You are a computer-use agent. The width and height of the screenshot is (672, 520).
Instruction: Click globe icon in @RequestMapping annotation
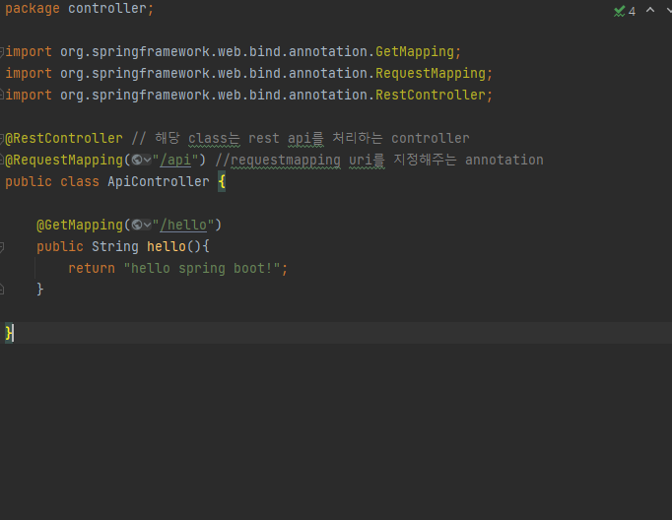click(x=137, y=160)
